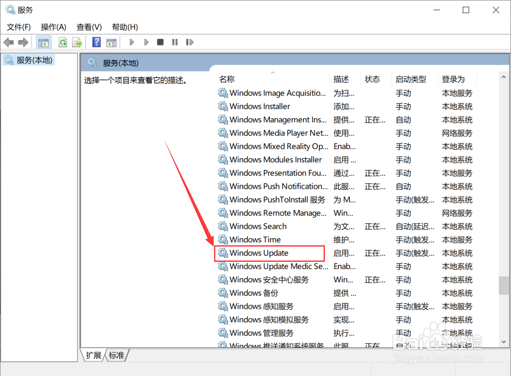Select Windows Remote Manage... service
The image size is (511, 376).
[x=278, y=213]
